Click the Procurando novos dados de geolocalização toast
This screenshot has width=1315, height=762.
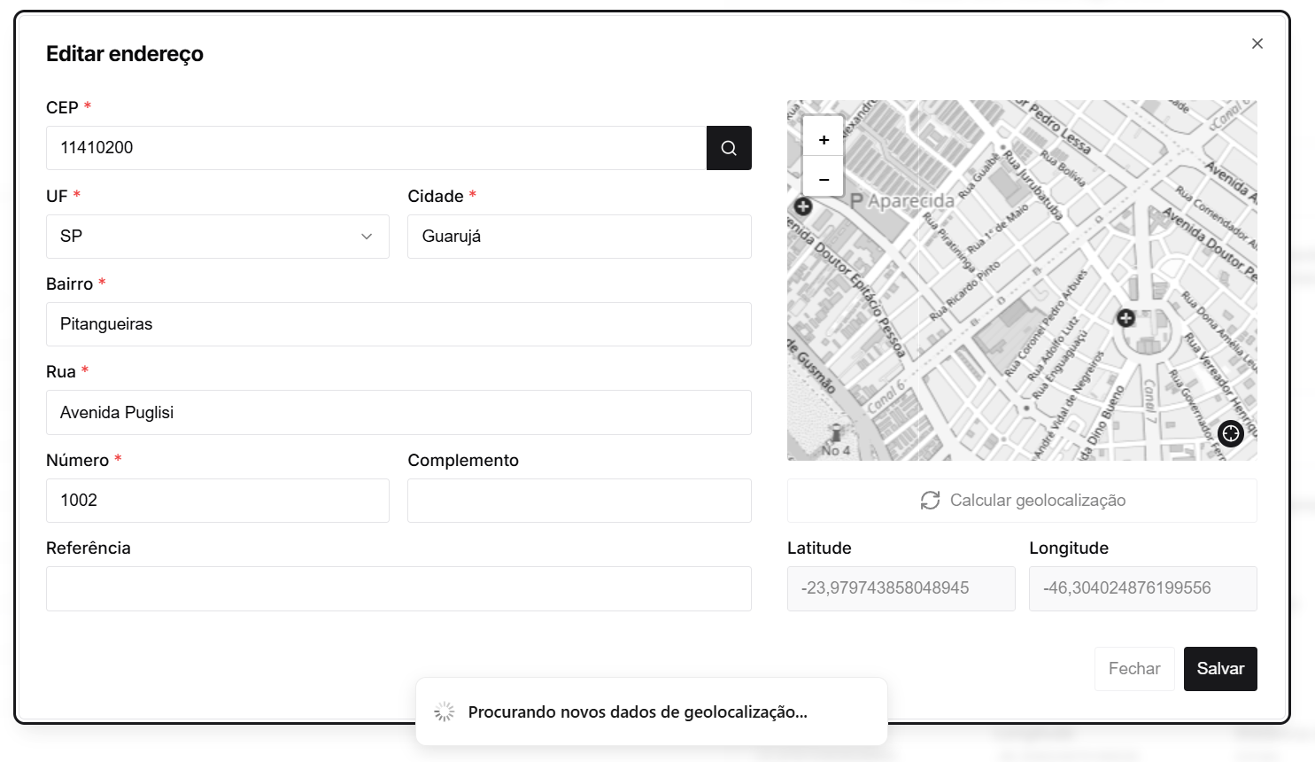click(x=652, y=711)
